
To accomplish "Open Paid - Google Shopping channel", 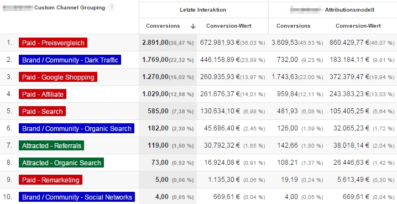I will coord(58,77).
